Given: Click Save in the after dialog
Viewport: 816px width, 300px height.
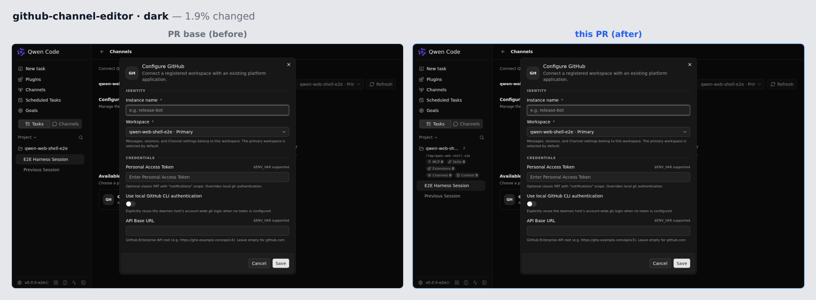Looking at the screenshot, I should click(682, 263).
